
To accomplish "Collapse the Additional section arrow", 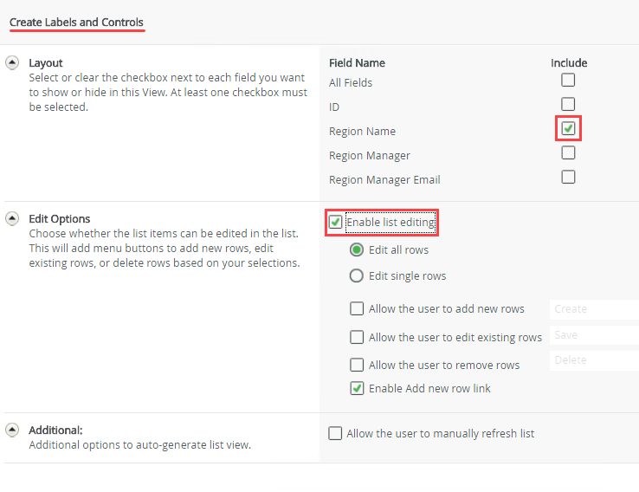I will coord(13,430).
